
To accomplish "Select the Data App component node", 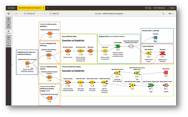I will click(x=155, y=38).
